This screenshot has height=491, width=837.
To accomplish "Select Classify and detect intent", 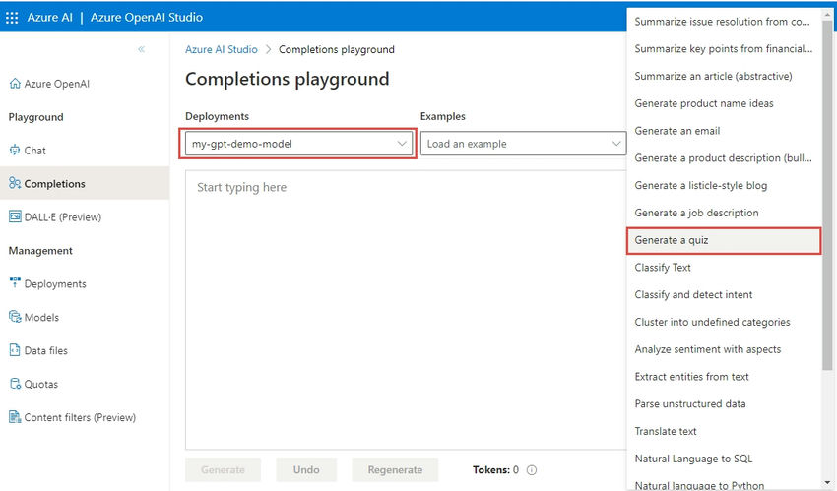I will (724, 294).
